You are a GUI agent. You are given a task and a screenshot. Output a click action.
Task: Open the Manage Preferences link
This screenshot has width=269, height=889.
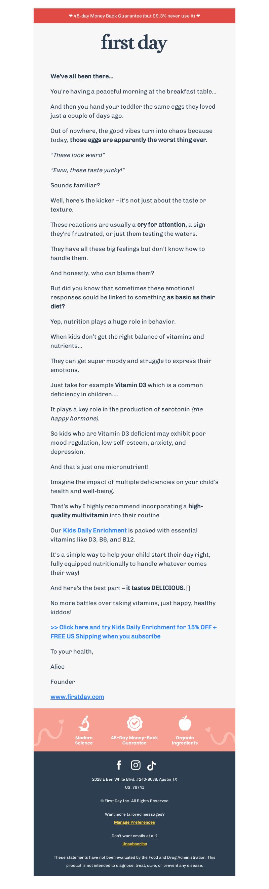point(134,822)
